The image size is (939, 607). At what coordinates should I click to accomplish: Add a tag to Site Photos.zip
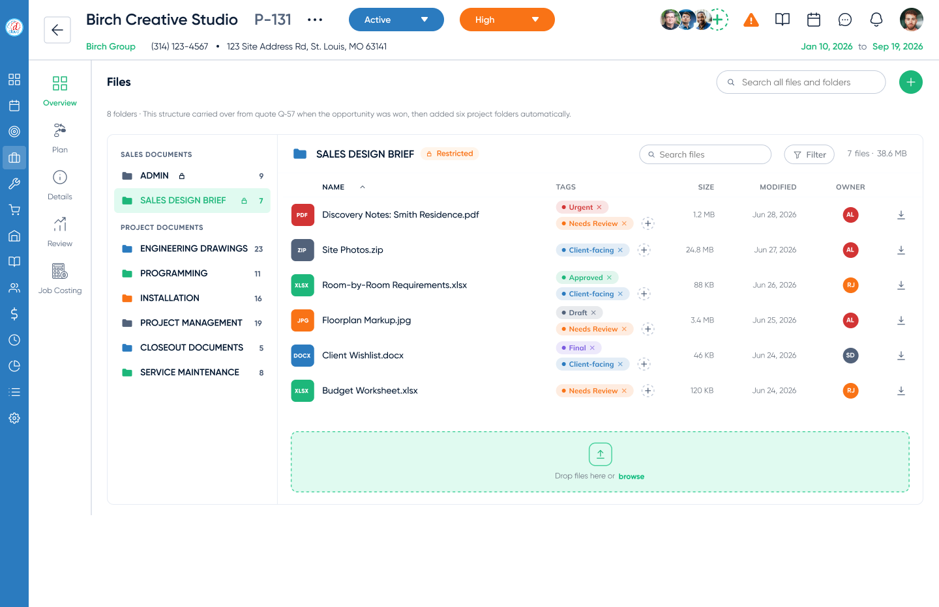tap(644, 250)
